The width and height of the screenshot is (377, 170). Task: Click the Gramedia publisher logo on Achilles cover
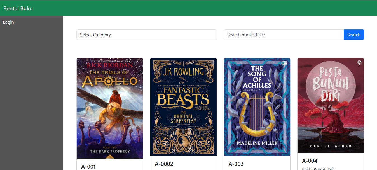pos(284,64)
